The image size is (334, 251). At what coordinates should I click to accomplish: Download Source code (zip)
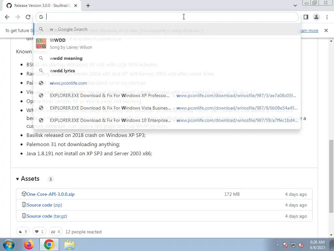click(x=44, y=205)
